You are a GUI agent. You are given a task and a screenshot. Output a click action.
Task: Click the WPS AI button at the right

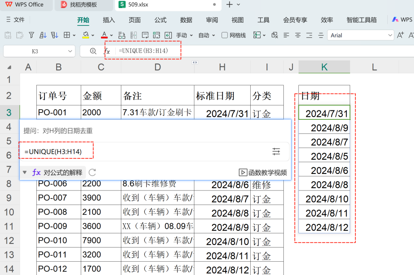point(402,19)
